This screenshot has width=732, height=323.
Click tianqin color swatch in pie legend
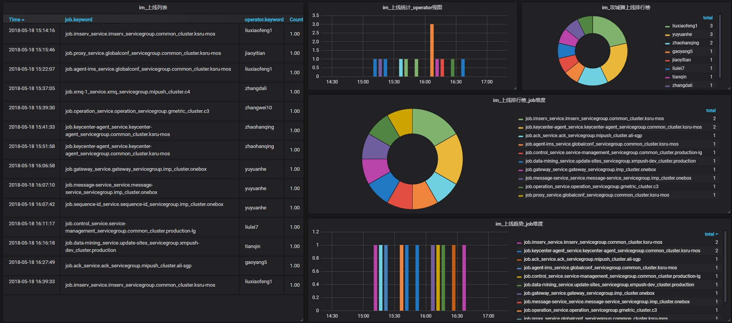(x=667, y=77)
